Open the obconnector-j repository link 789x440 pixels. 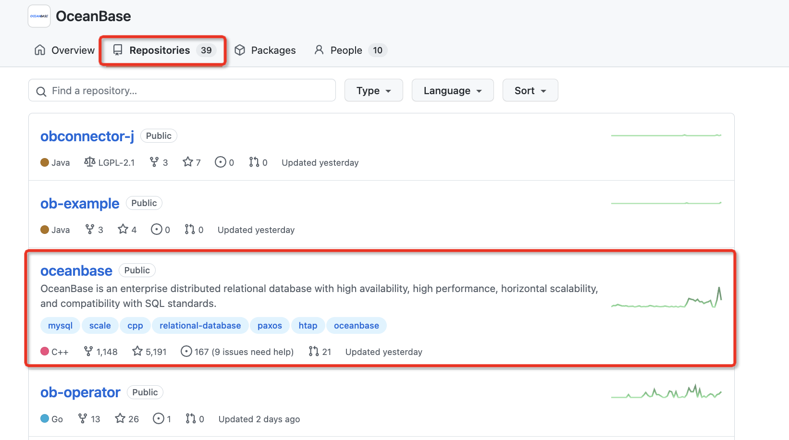click(87, 136)
